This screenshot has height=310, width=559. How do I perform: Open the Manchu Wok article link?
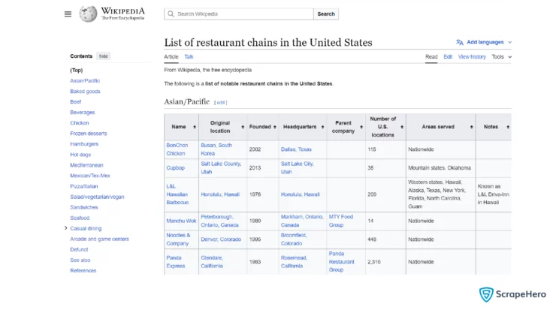pyautogui.click(x=181, y=221)
